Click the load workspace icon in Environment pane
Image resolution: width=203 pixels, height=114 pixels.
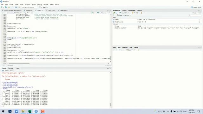point(114,13)
